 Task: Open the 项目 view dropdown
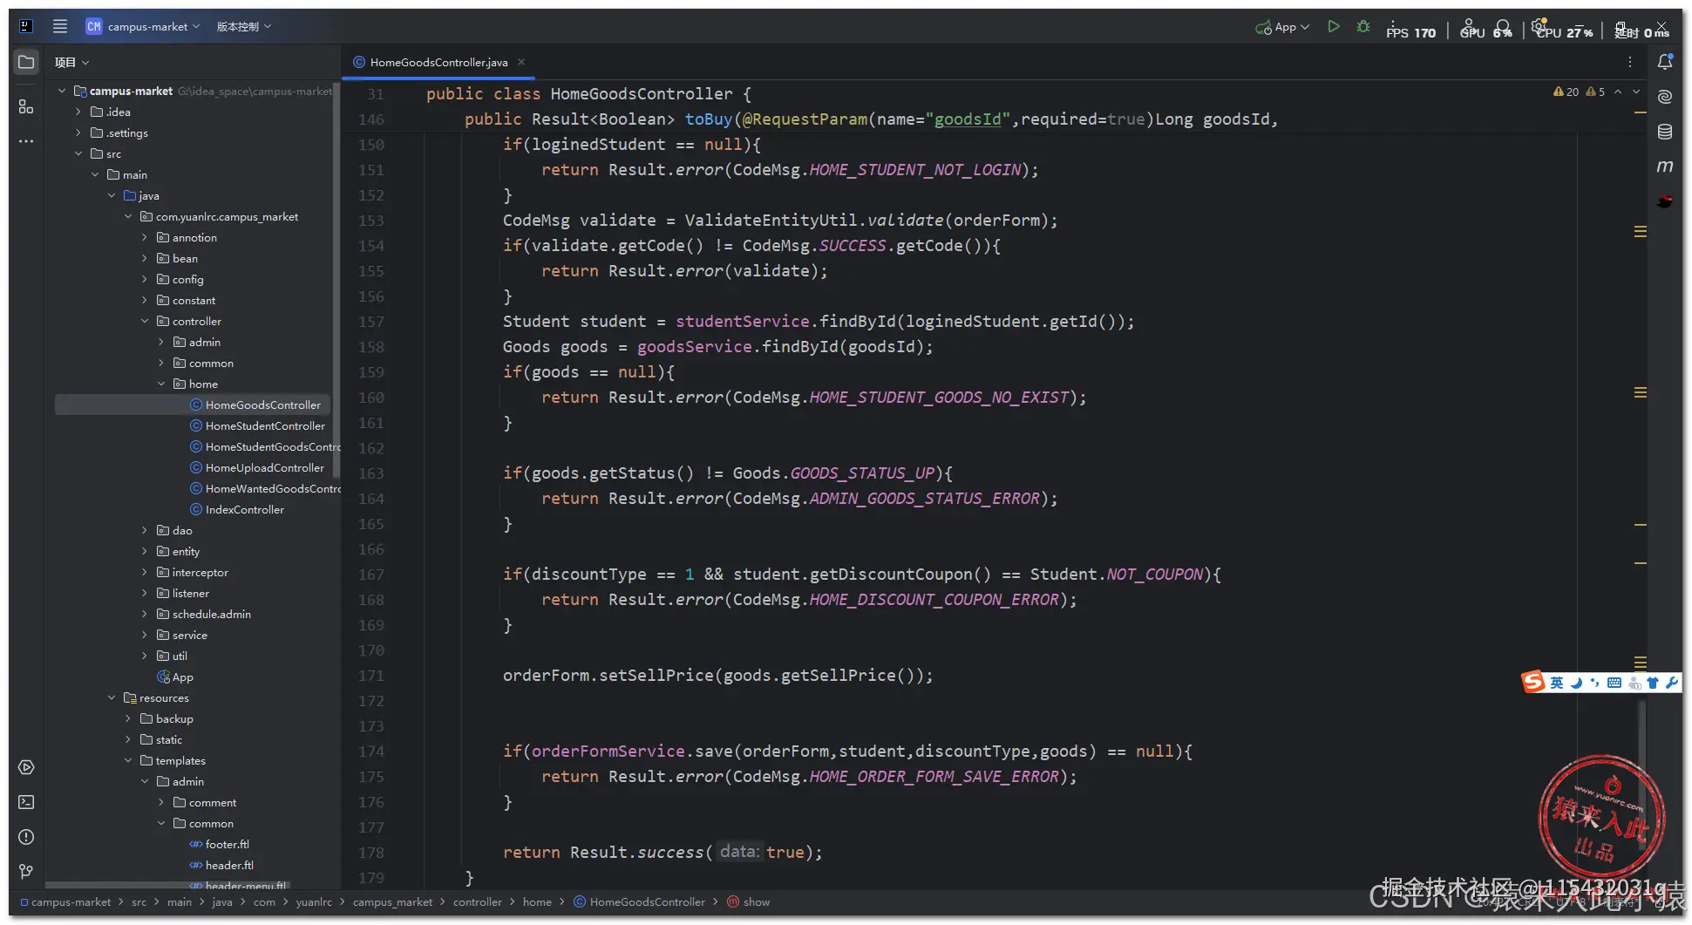[x=72, y=62]
